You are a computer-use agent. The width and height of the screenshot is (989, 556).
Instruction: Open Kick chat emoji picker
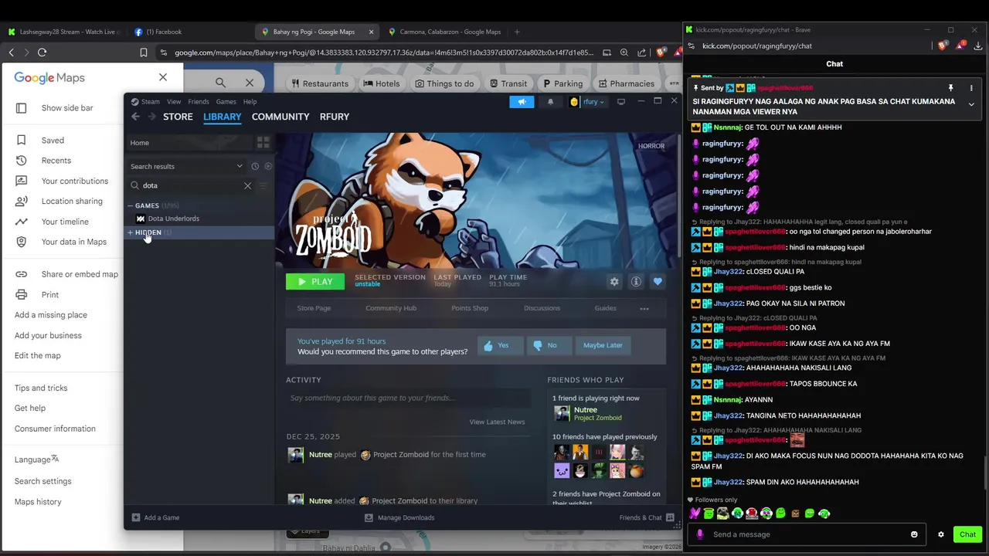click(x=914, y=534)
